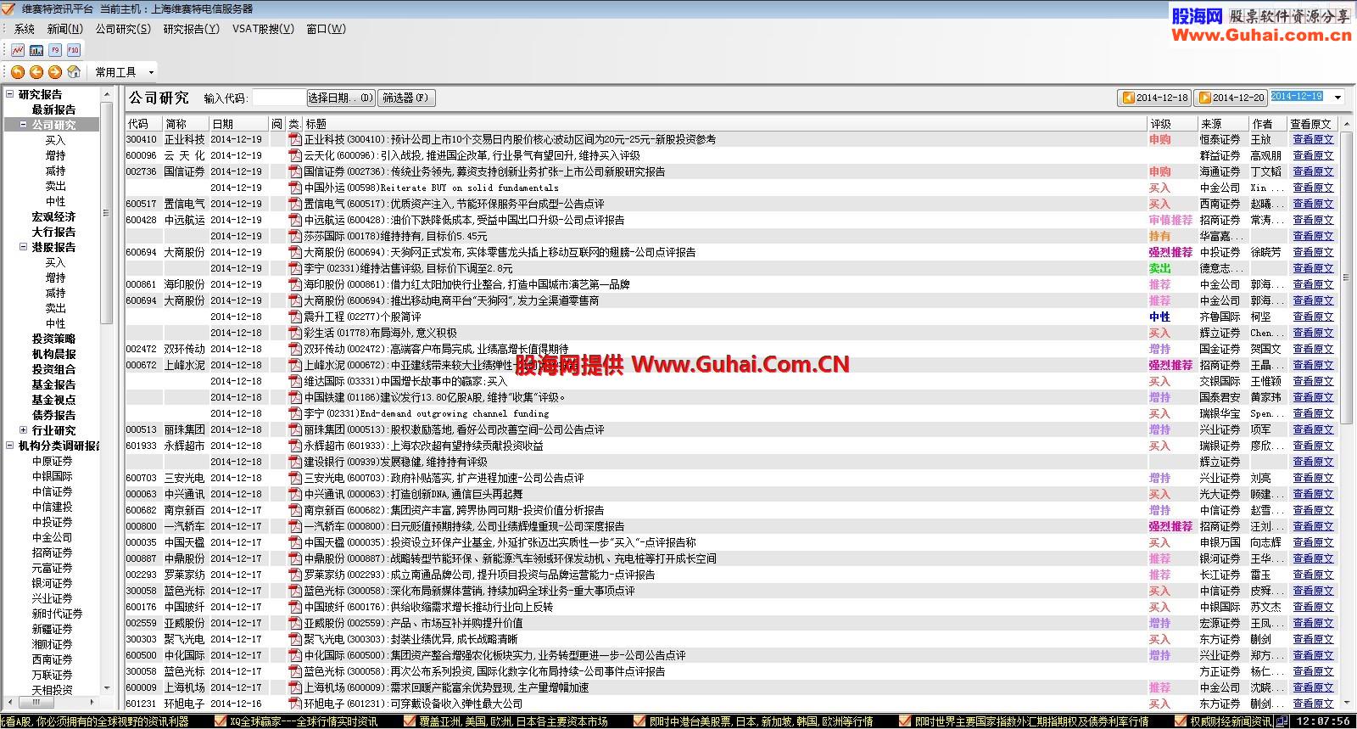Select 买入 under 公司研究
The height and width of the screenshot is (729, 1357).
point(55,140)
